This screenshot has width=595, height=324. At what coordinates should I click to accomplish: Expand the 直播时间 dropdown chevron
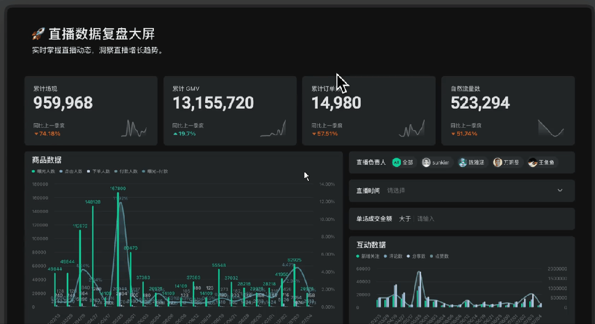tap(560, 191)
